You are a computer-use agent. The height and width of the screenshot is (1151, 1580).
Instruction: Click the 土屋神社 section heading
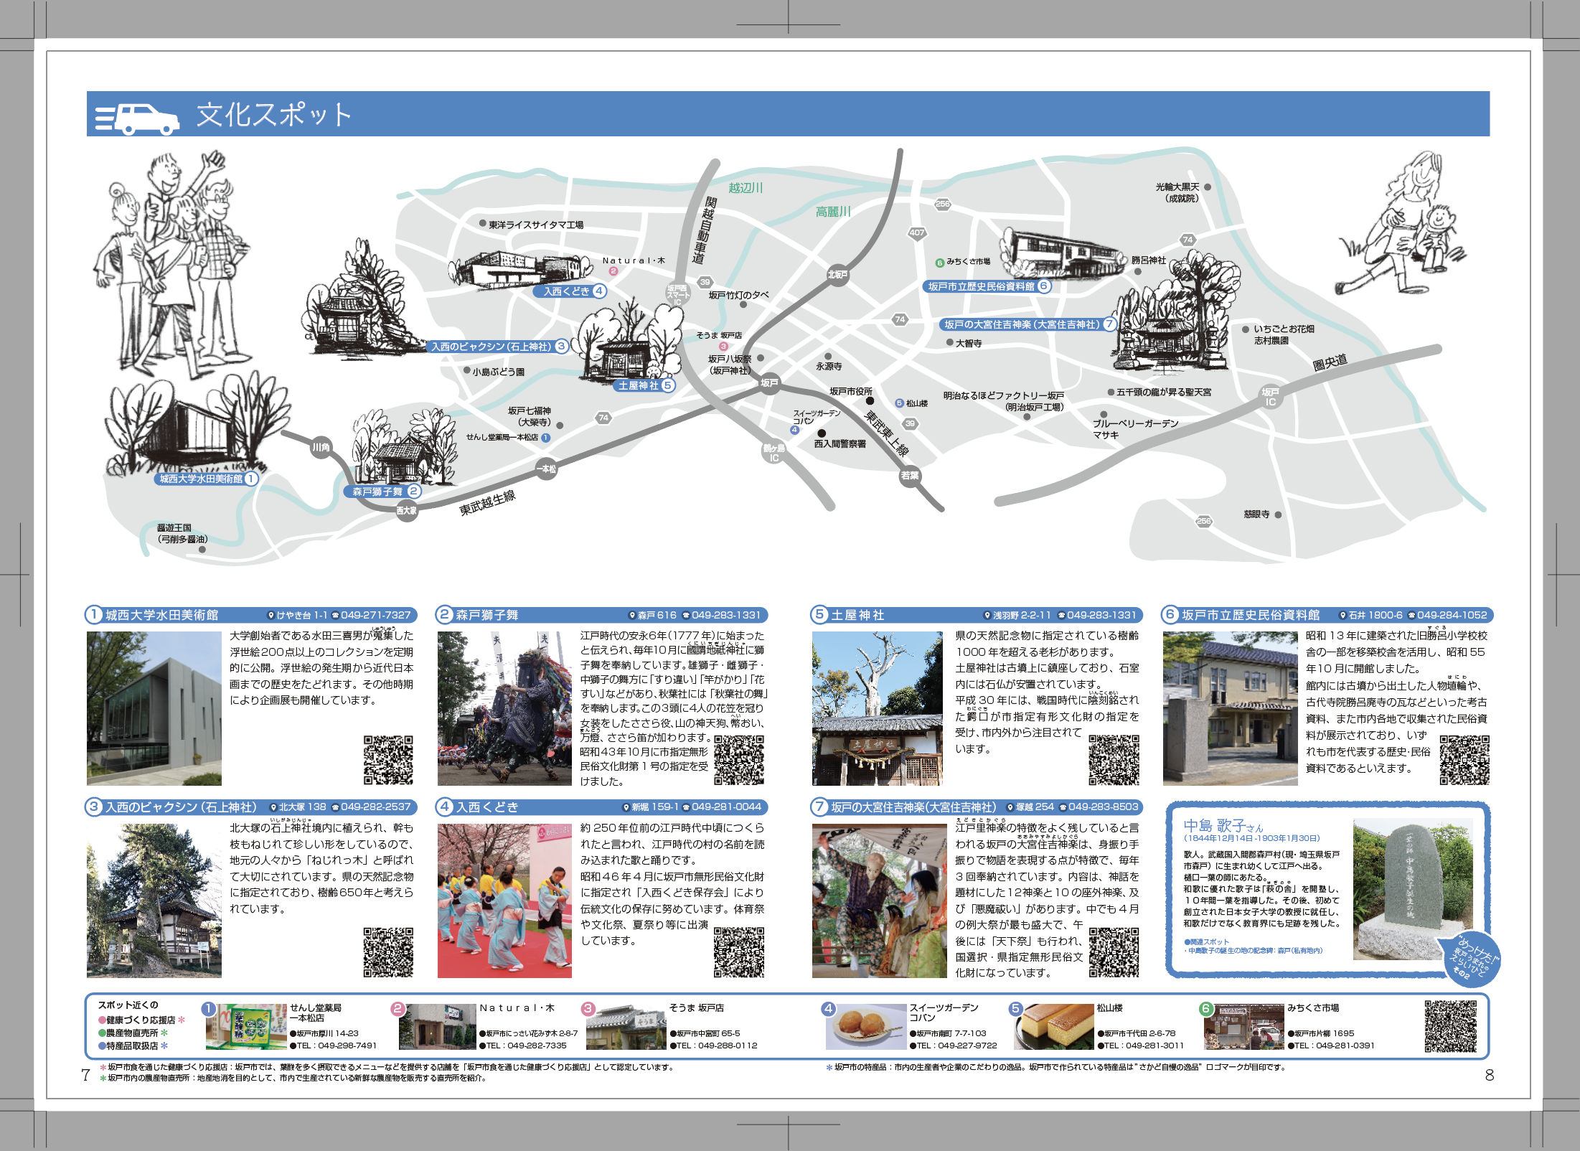click(x=858, y=615)
